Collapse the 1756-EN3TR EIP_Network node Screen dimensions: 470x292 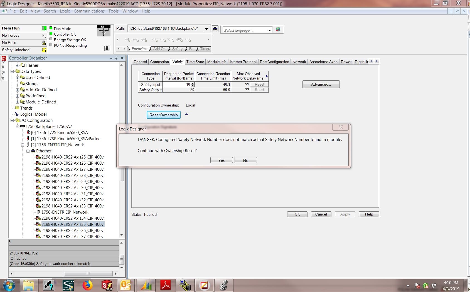(x=23, y=145)
